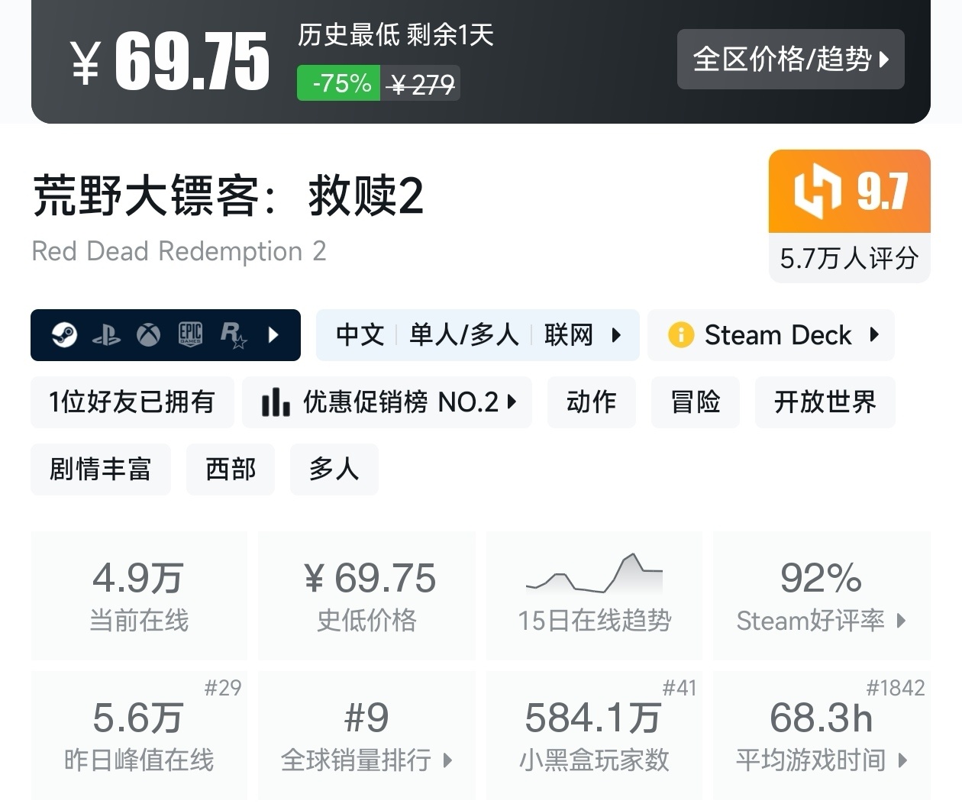Expand language and multiplayer info arrow
The width and height of the screenshot is (962, 810).
tap(616, 335)
